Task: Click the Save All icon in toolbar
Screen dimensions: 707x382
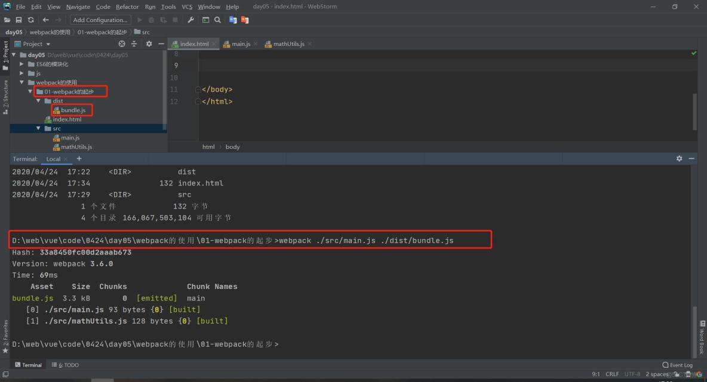Action: 19,20
